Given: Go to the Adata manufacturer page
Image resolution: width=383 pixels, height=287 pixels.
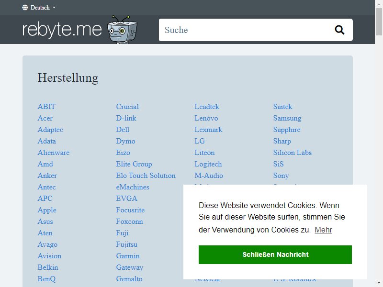Looking at the screenshot, I should (46, 141).
